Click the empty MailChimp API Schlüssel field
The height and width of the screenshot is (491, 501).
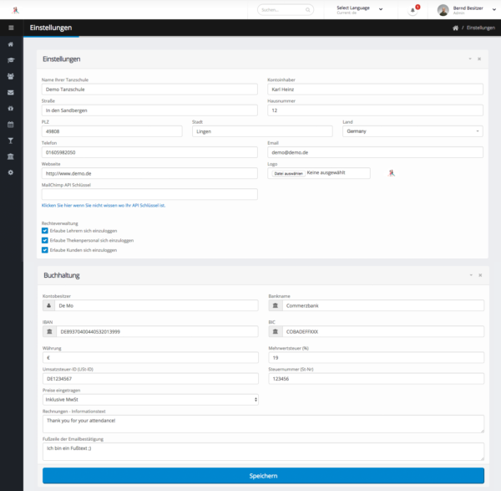pos(149,194)
